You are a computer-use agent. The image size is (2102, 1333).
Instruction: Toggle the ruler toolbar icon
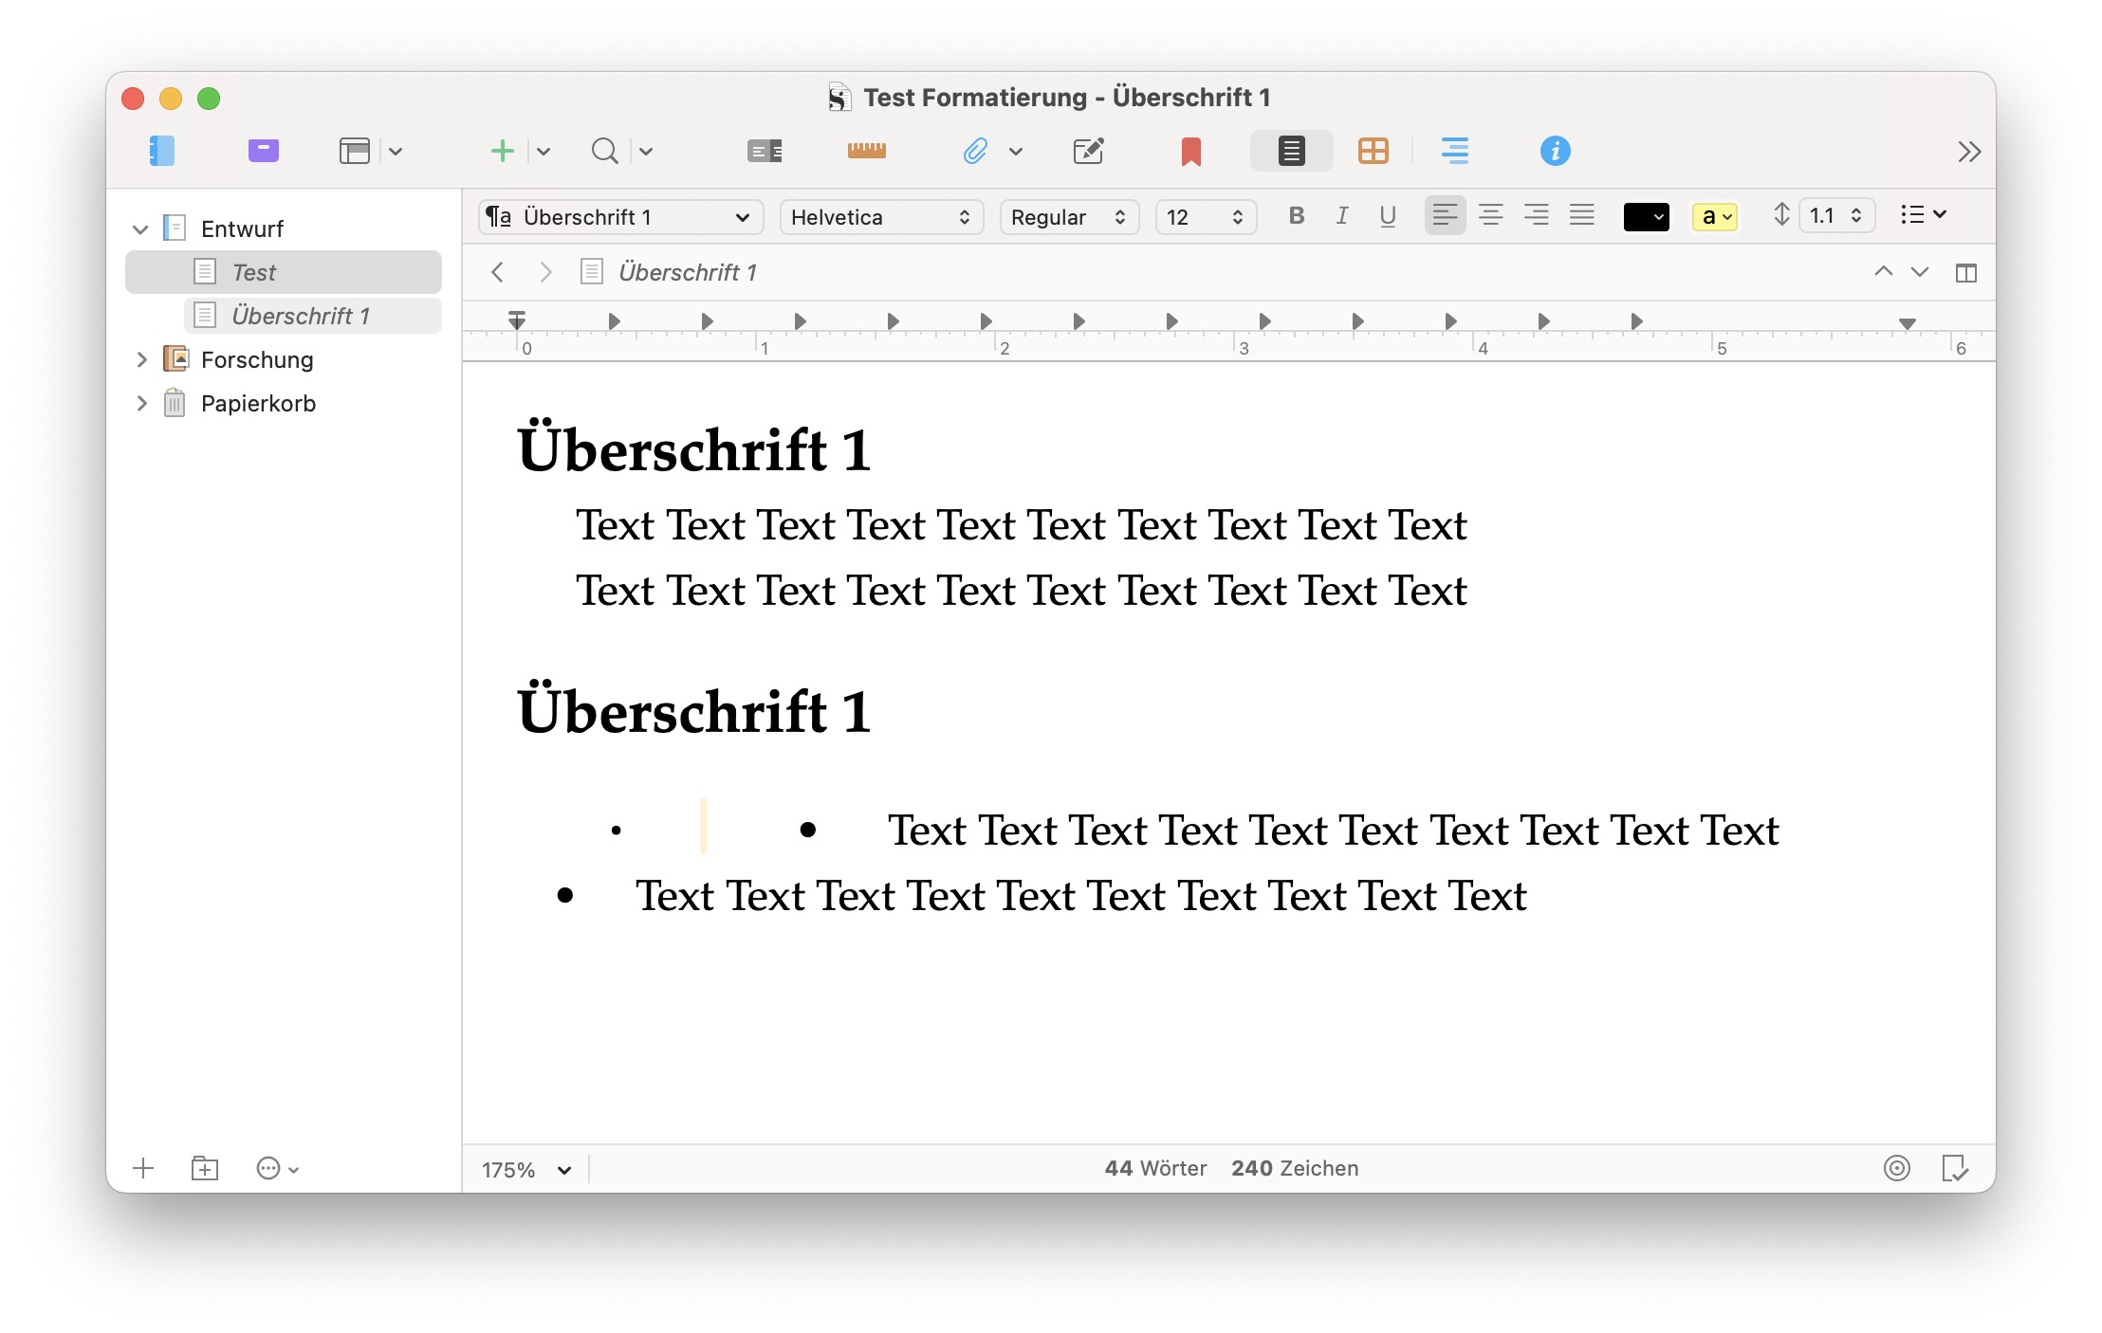point(867,151)
